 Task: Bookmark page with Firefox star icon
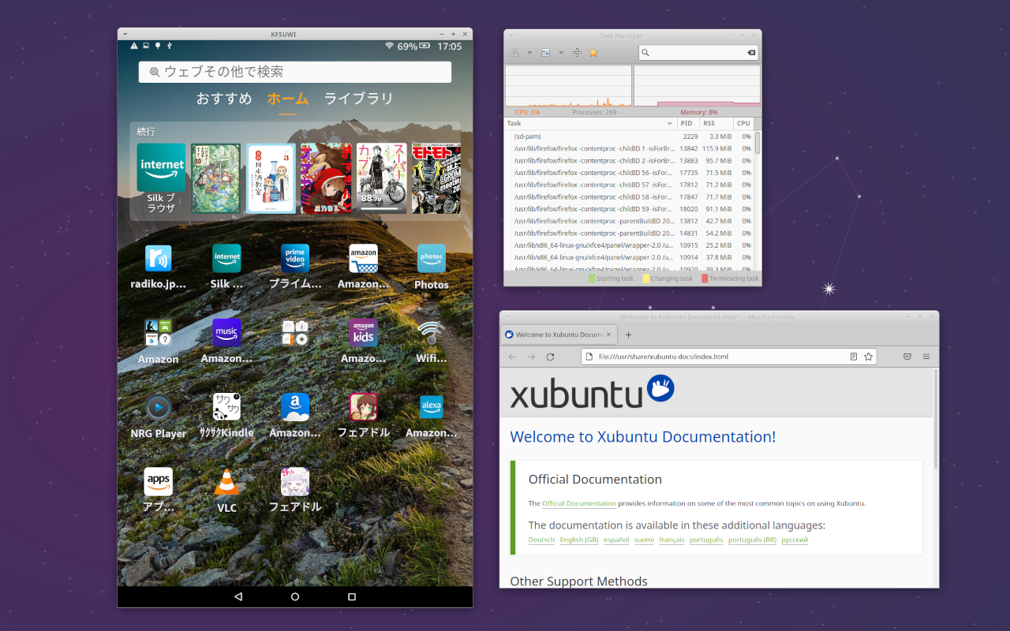[x=869, y=357]
